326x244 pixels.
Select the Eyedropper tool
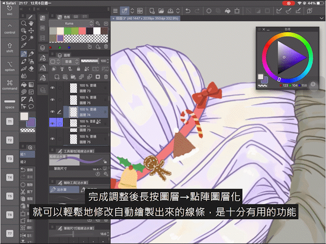[x=24, y=45]
